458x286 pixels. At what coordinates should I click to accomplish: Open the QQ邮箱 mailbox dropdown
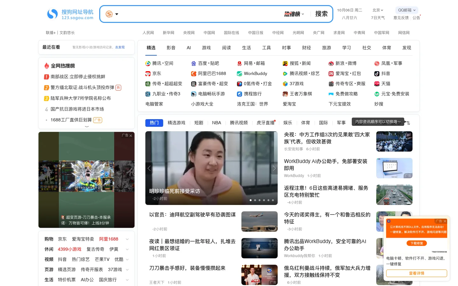point(406,10)
